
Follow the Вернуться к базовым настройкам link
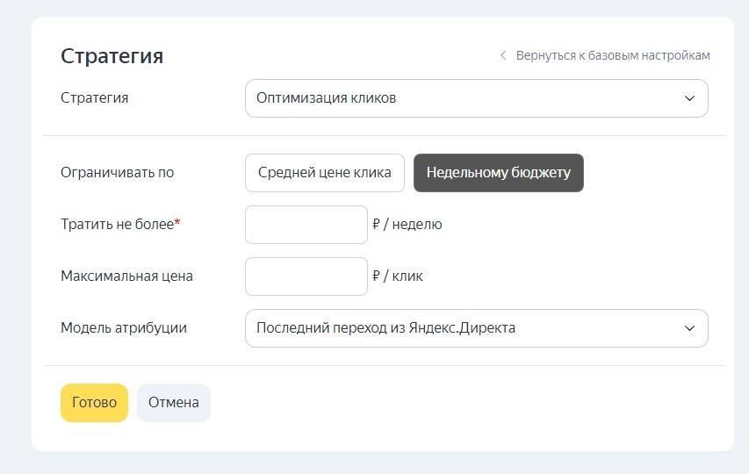[613, 55]
